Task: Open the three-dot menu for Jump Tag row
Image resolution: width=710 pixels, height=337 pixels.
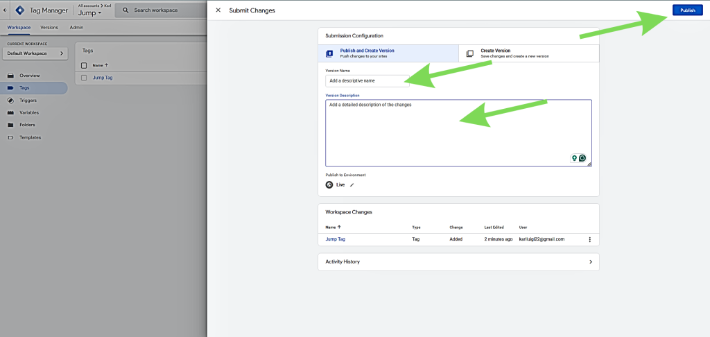Action: 589,239
